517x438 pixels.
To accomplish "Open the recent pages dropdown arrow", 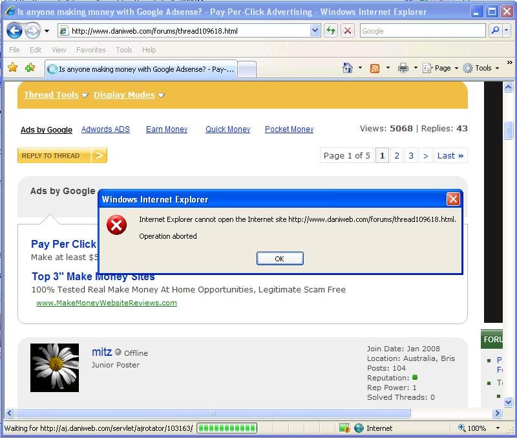I will pyautogui.click(x=47, y=31).
